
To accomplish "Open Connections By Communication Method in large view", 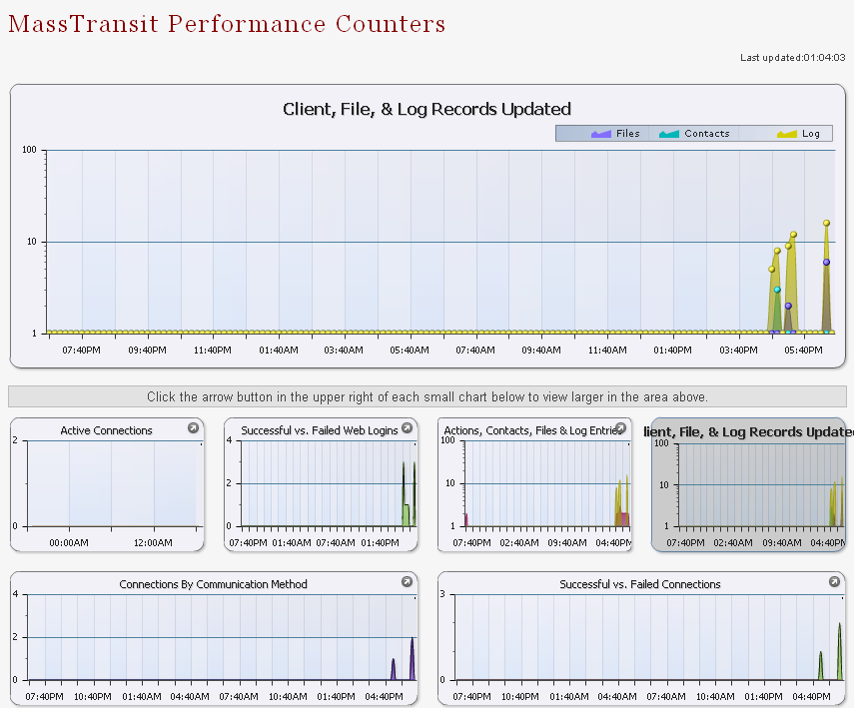I will pos(407,581).
